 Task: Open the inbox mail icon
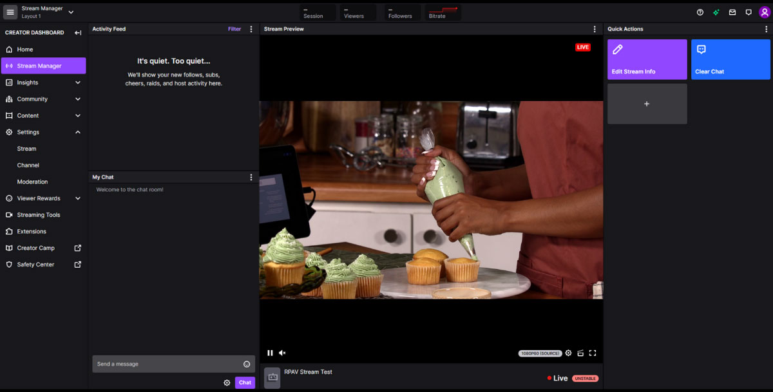(x=732, y=12)
